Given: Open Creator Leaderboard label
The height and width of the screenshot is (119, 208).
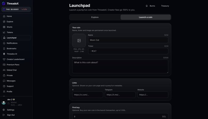Looking at the screenshot, I should pyautogui.click(x=16, y=59).
